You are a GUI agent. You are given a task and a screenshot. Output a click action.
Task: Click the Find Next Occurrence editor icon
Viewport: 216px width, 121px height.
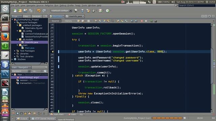[x=104, y=21]
